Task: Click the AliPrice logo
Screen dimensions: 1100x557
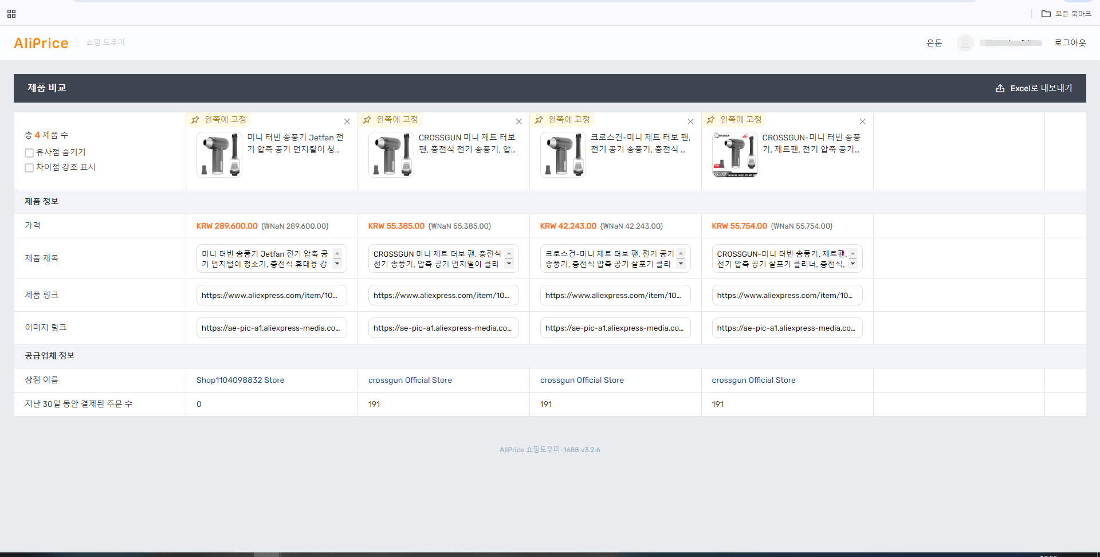Action: [41, 43]
